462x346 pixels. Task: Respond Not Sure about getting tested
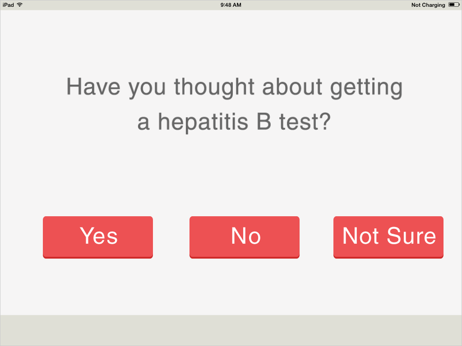pyautogui.click(x=389, y=237)
